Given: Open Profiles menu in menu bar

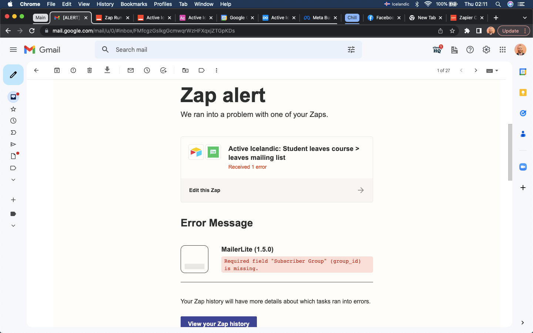Looking at the screenshot, I should (x=163, y=4).
